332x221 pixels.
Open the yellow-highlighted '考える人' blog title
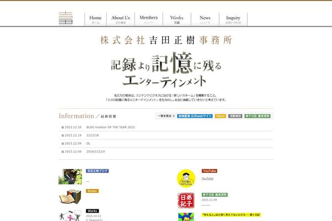(231, 215)
